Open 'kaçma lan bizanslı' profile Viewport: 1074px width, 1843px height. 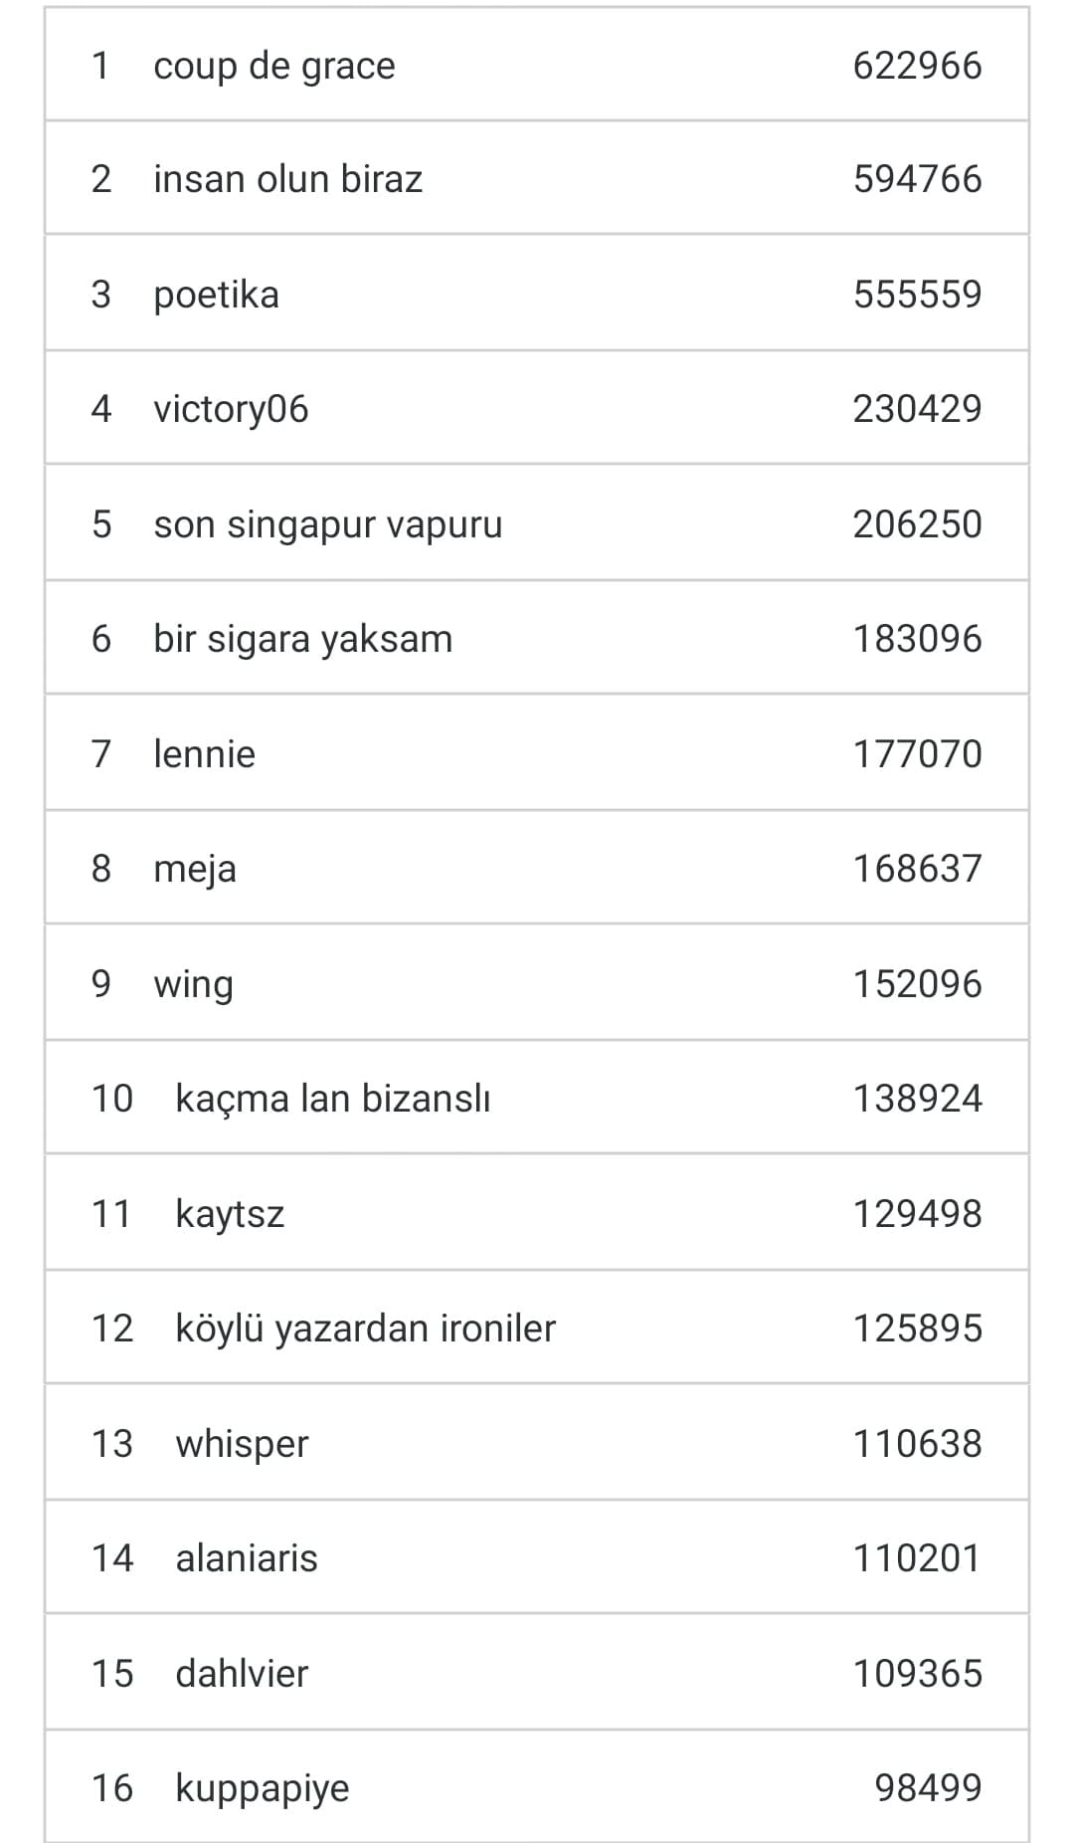click(x=332, y=1099)
